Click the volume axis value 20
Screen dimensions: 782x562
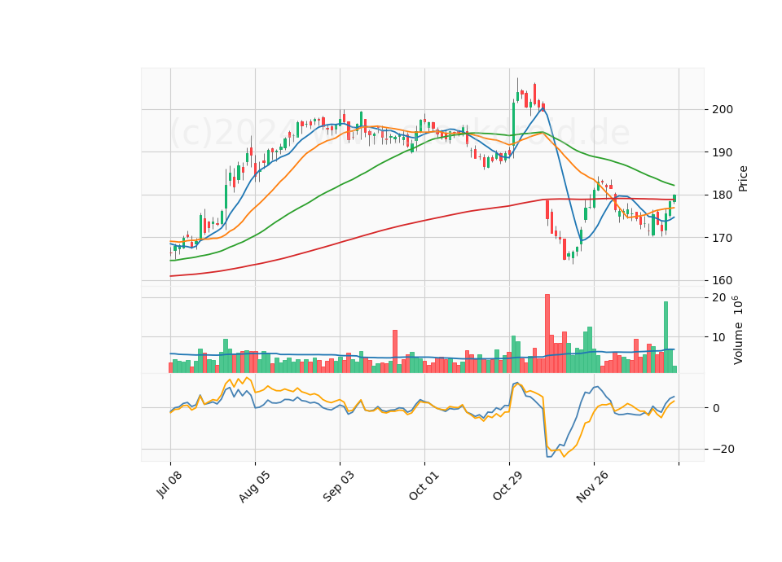tap(719, 298)
